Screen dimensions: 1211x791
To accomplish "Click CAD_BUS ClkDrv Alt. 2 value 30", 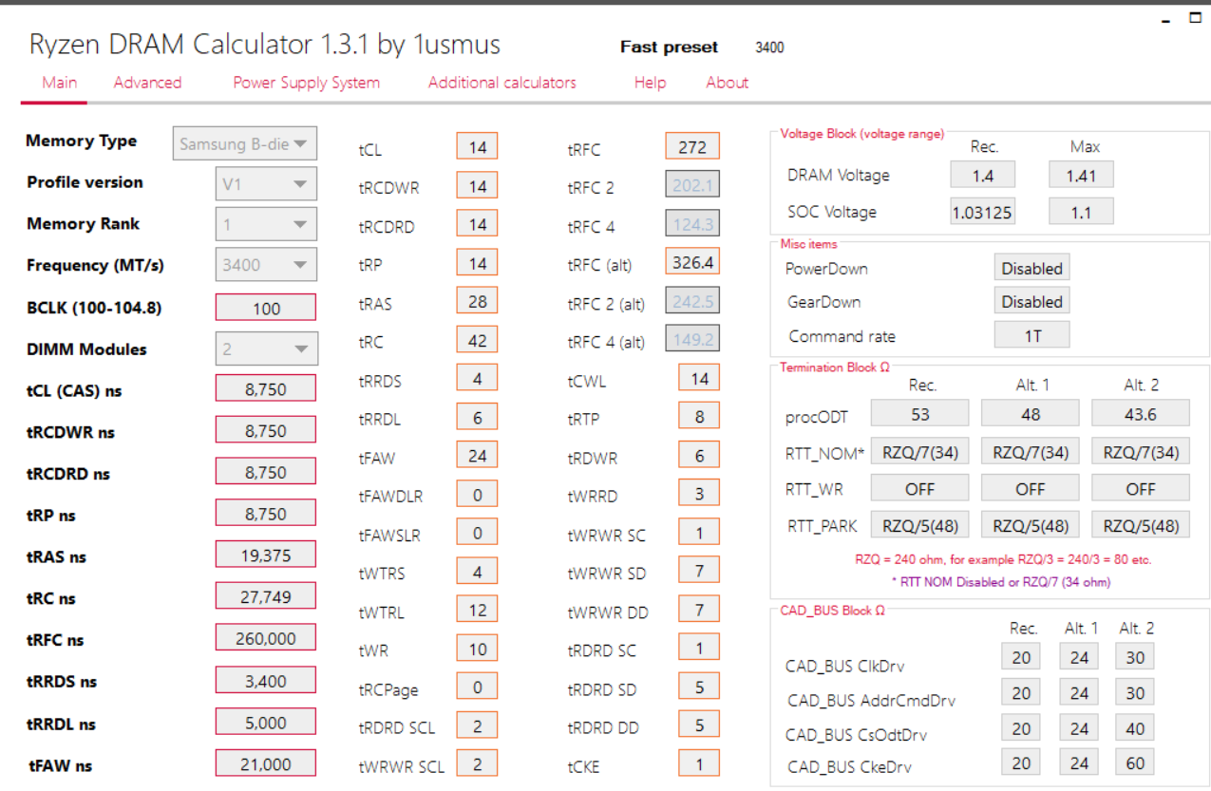I will tap(1135, 657).
